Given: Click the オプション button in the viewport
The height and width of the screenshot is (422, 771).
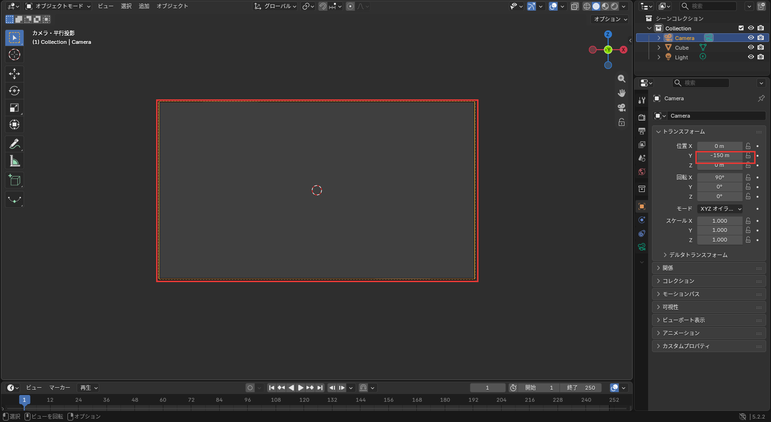Looking at the screenshot, I should tap(610, 19).
